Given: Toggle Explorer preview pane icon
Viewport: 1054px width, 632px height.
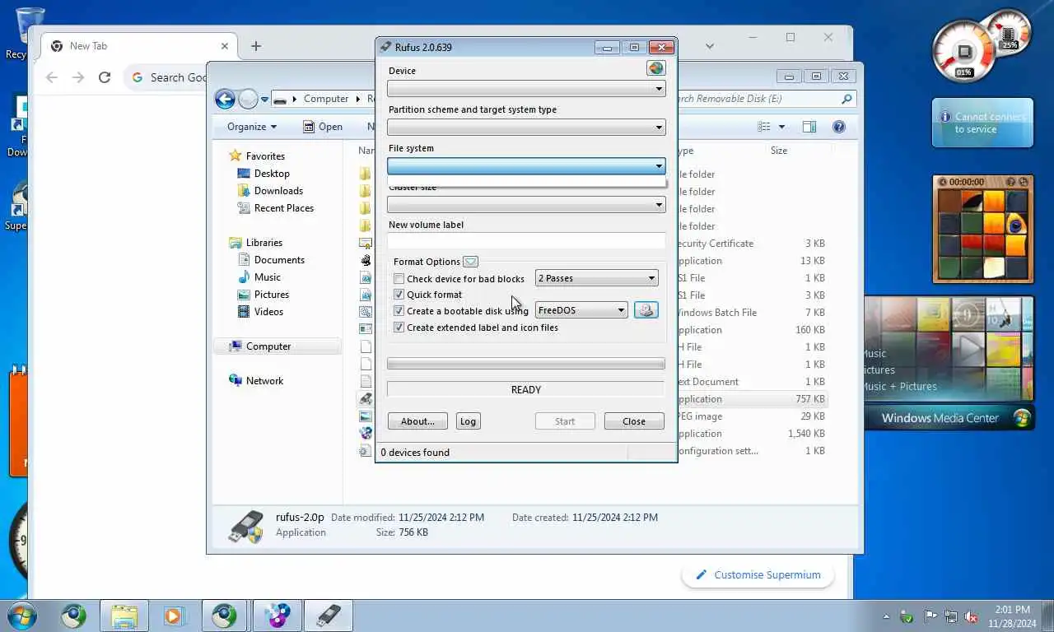Looking at the screenshot, I should pos(809,127).
